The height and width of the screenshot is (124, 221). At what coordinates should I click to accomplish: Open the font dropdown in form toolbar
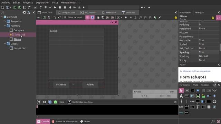121,18
